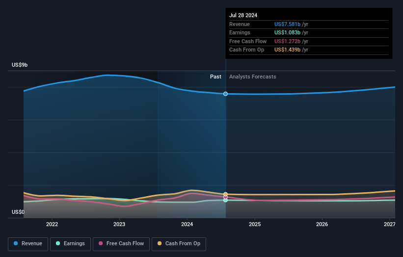Click the blue dot in the Revenue legend
Image resolution: width=403 pixels, height=257 pixels.
(16, 243)
